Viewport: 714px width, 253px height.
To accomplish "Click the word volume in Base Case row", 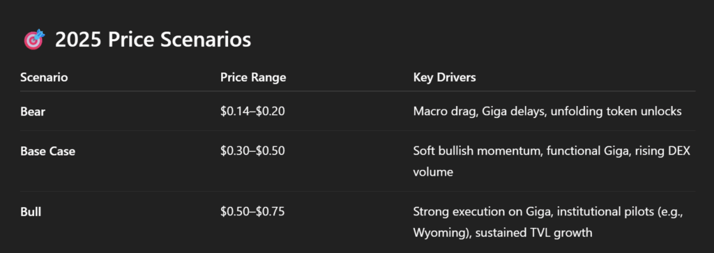I will point(433,172).
